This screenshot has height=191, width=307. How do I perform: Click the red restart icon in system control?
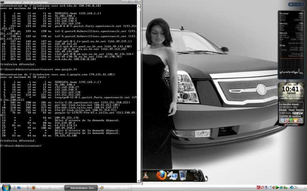click(287, 120)
